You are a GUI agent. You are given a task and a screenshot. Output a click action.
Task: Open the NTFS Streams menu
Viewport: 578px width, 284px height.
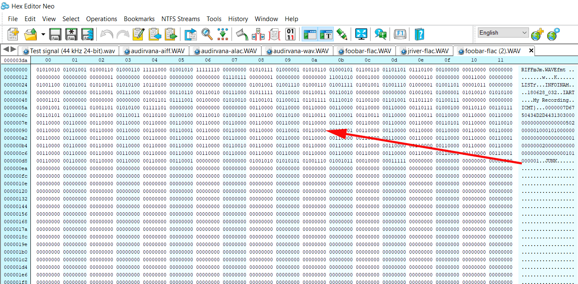pos(180,19)
